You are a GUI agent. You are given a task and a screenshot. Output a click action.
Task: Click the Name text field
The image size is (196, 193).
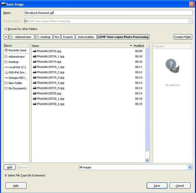[108, 13]
